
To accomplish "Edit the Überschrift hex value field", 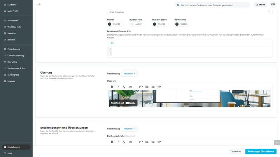I will coord(185,24).
